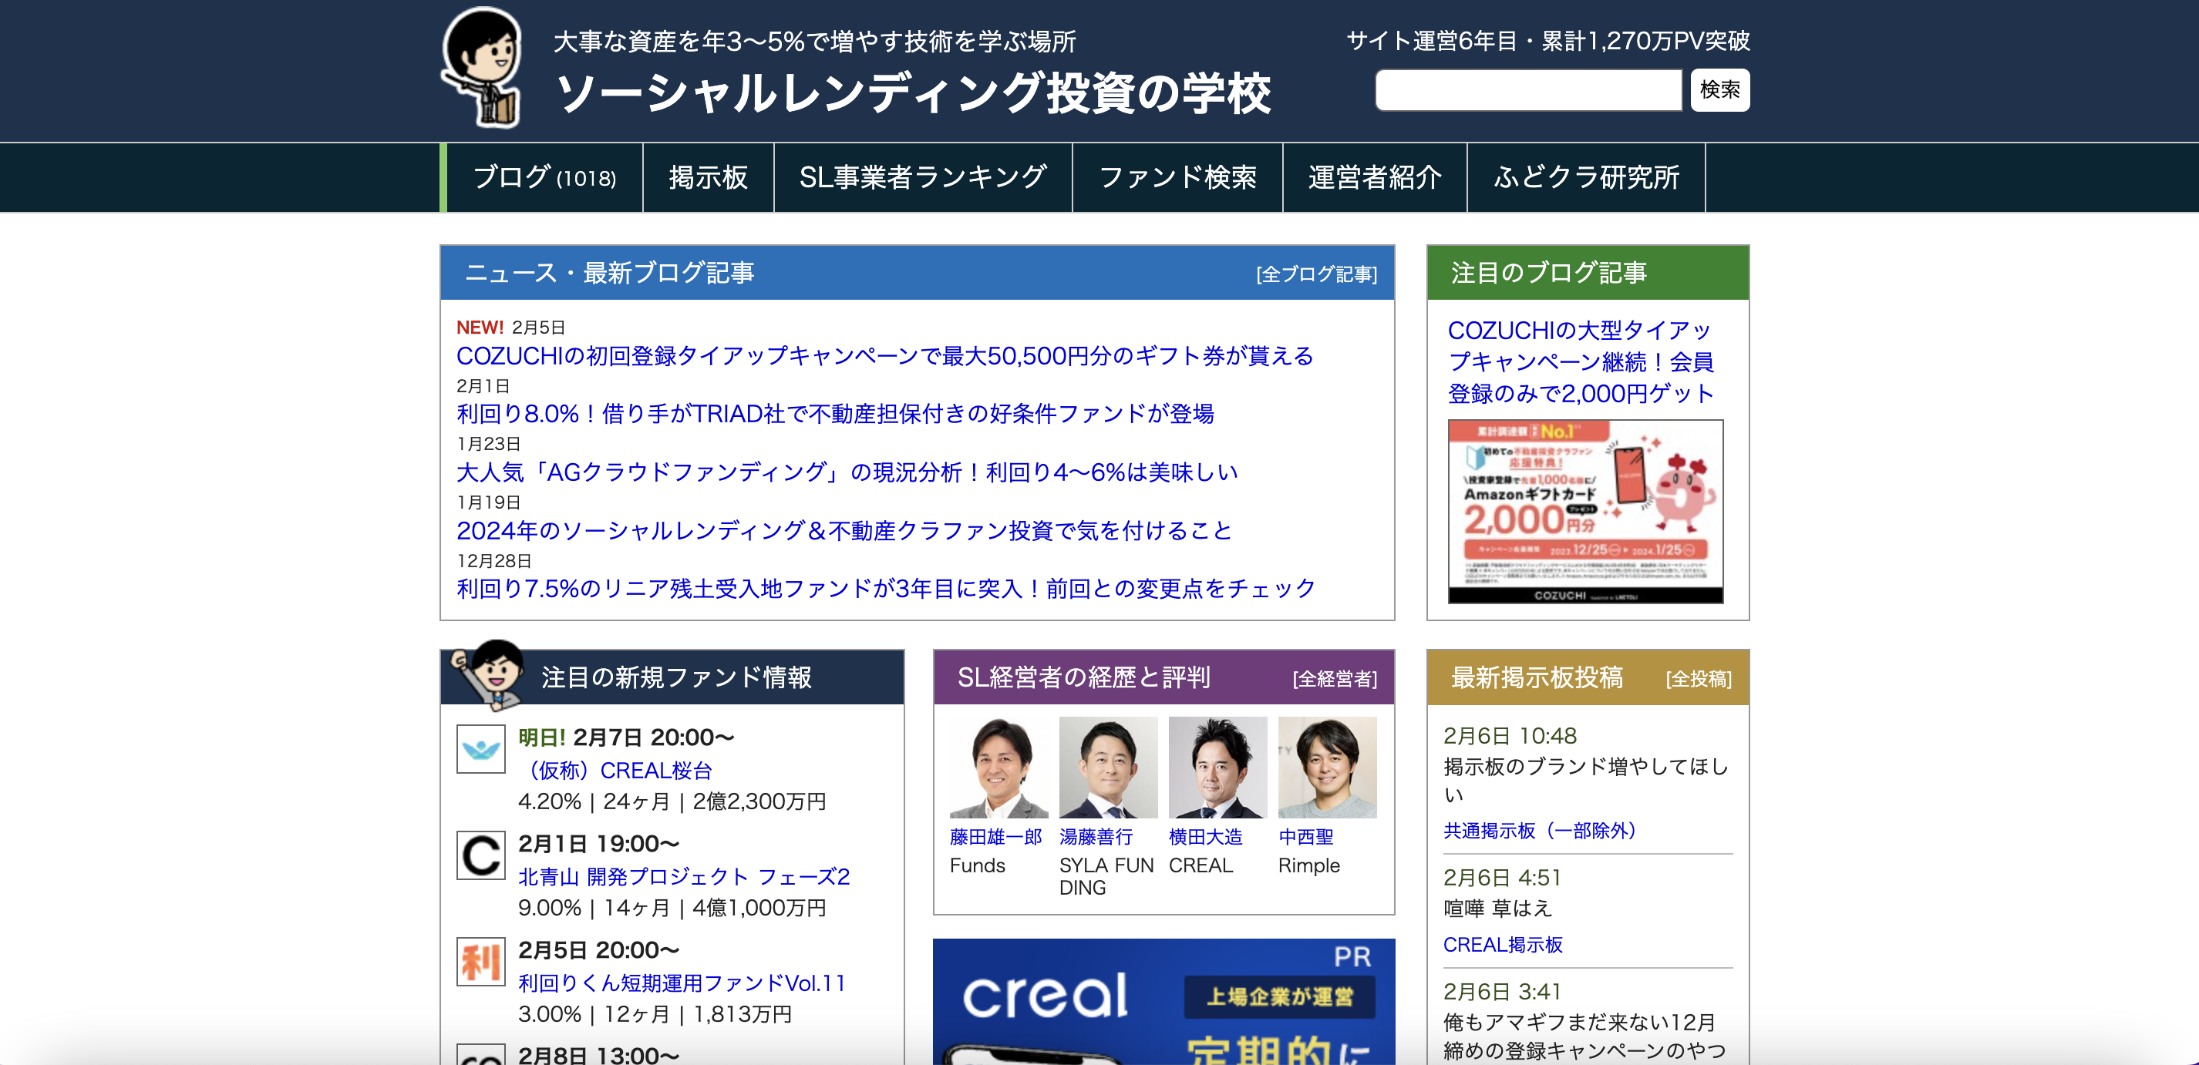2199x1065 pixels.
Task: Open ふどクラ研究所 from the navigation
Action: [1586, 177]
